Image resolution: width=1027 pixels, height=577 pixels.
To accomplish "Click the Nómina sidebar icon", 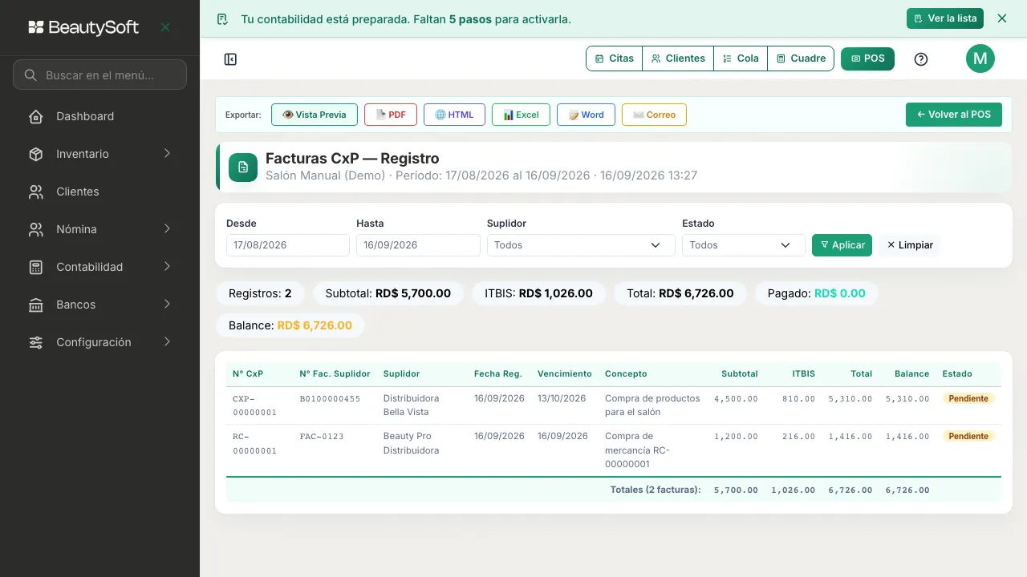I will [x=36, y=229].
